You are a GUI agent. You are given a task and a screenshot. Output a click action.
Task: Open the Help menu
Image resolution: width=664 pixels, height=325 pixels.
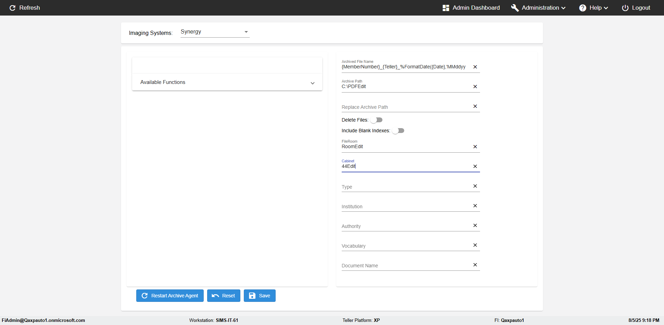pos(594,8)
